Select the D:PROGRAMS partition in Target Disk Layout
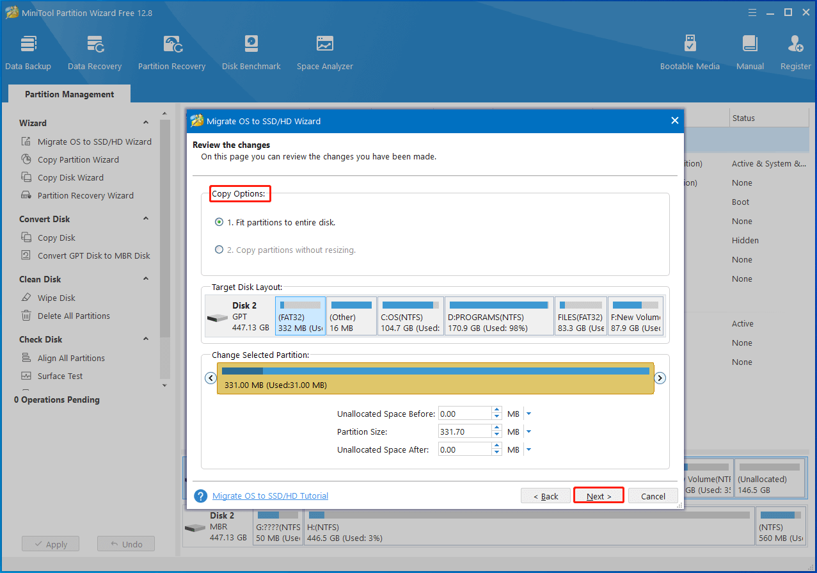 (499, 315)
